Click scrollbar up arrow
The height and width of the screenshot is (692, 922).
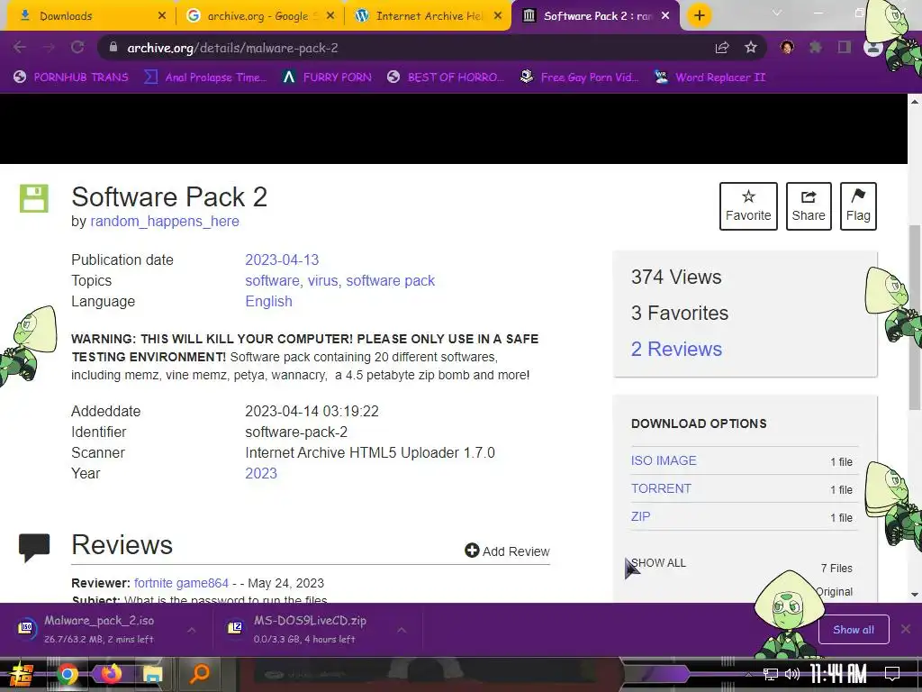(x=915, y=101)
